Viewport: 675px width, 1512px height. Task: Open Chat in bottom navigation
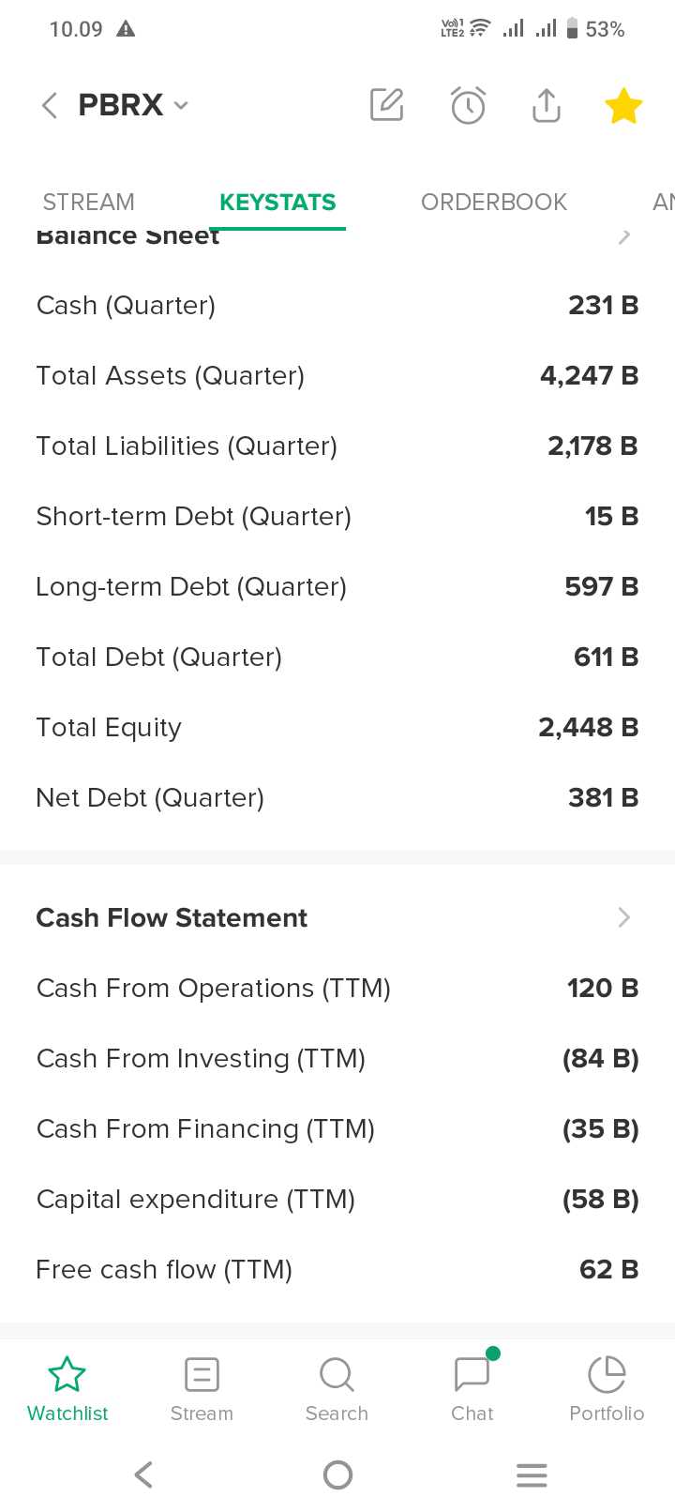pos(472,1390)
